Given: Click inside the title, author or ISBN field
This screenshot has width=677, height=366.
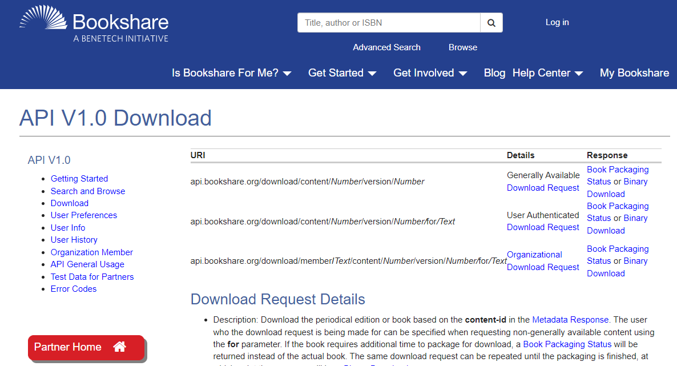Looking at the screenshot, I should 388,22.
